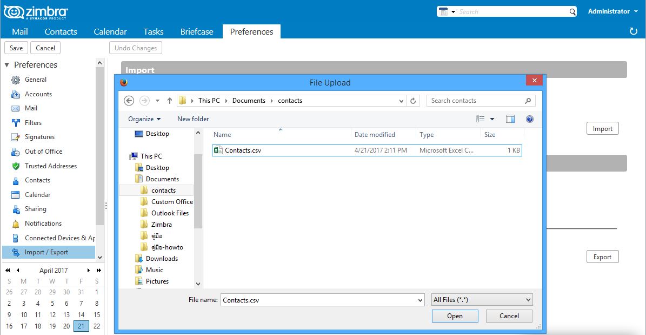The height and width of the screenshot is (335, 646).
Task: Open Sharing preferences icon
Action: (16, 209)
